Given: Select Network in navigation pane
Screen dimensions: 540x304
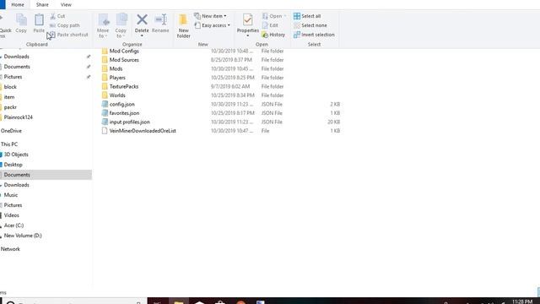Looking at the screenshot, I should coord(10,249).
